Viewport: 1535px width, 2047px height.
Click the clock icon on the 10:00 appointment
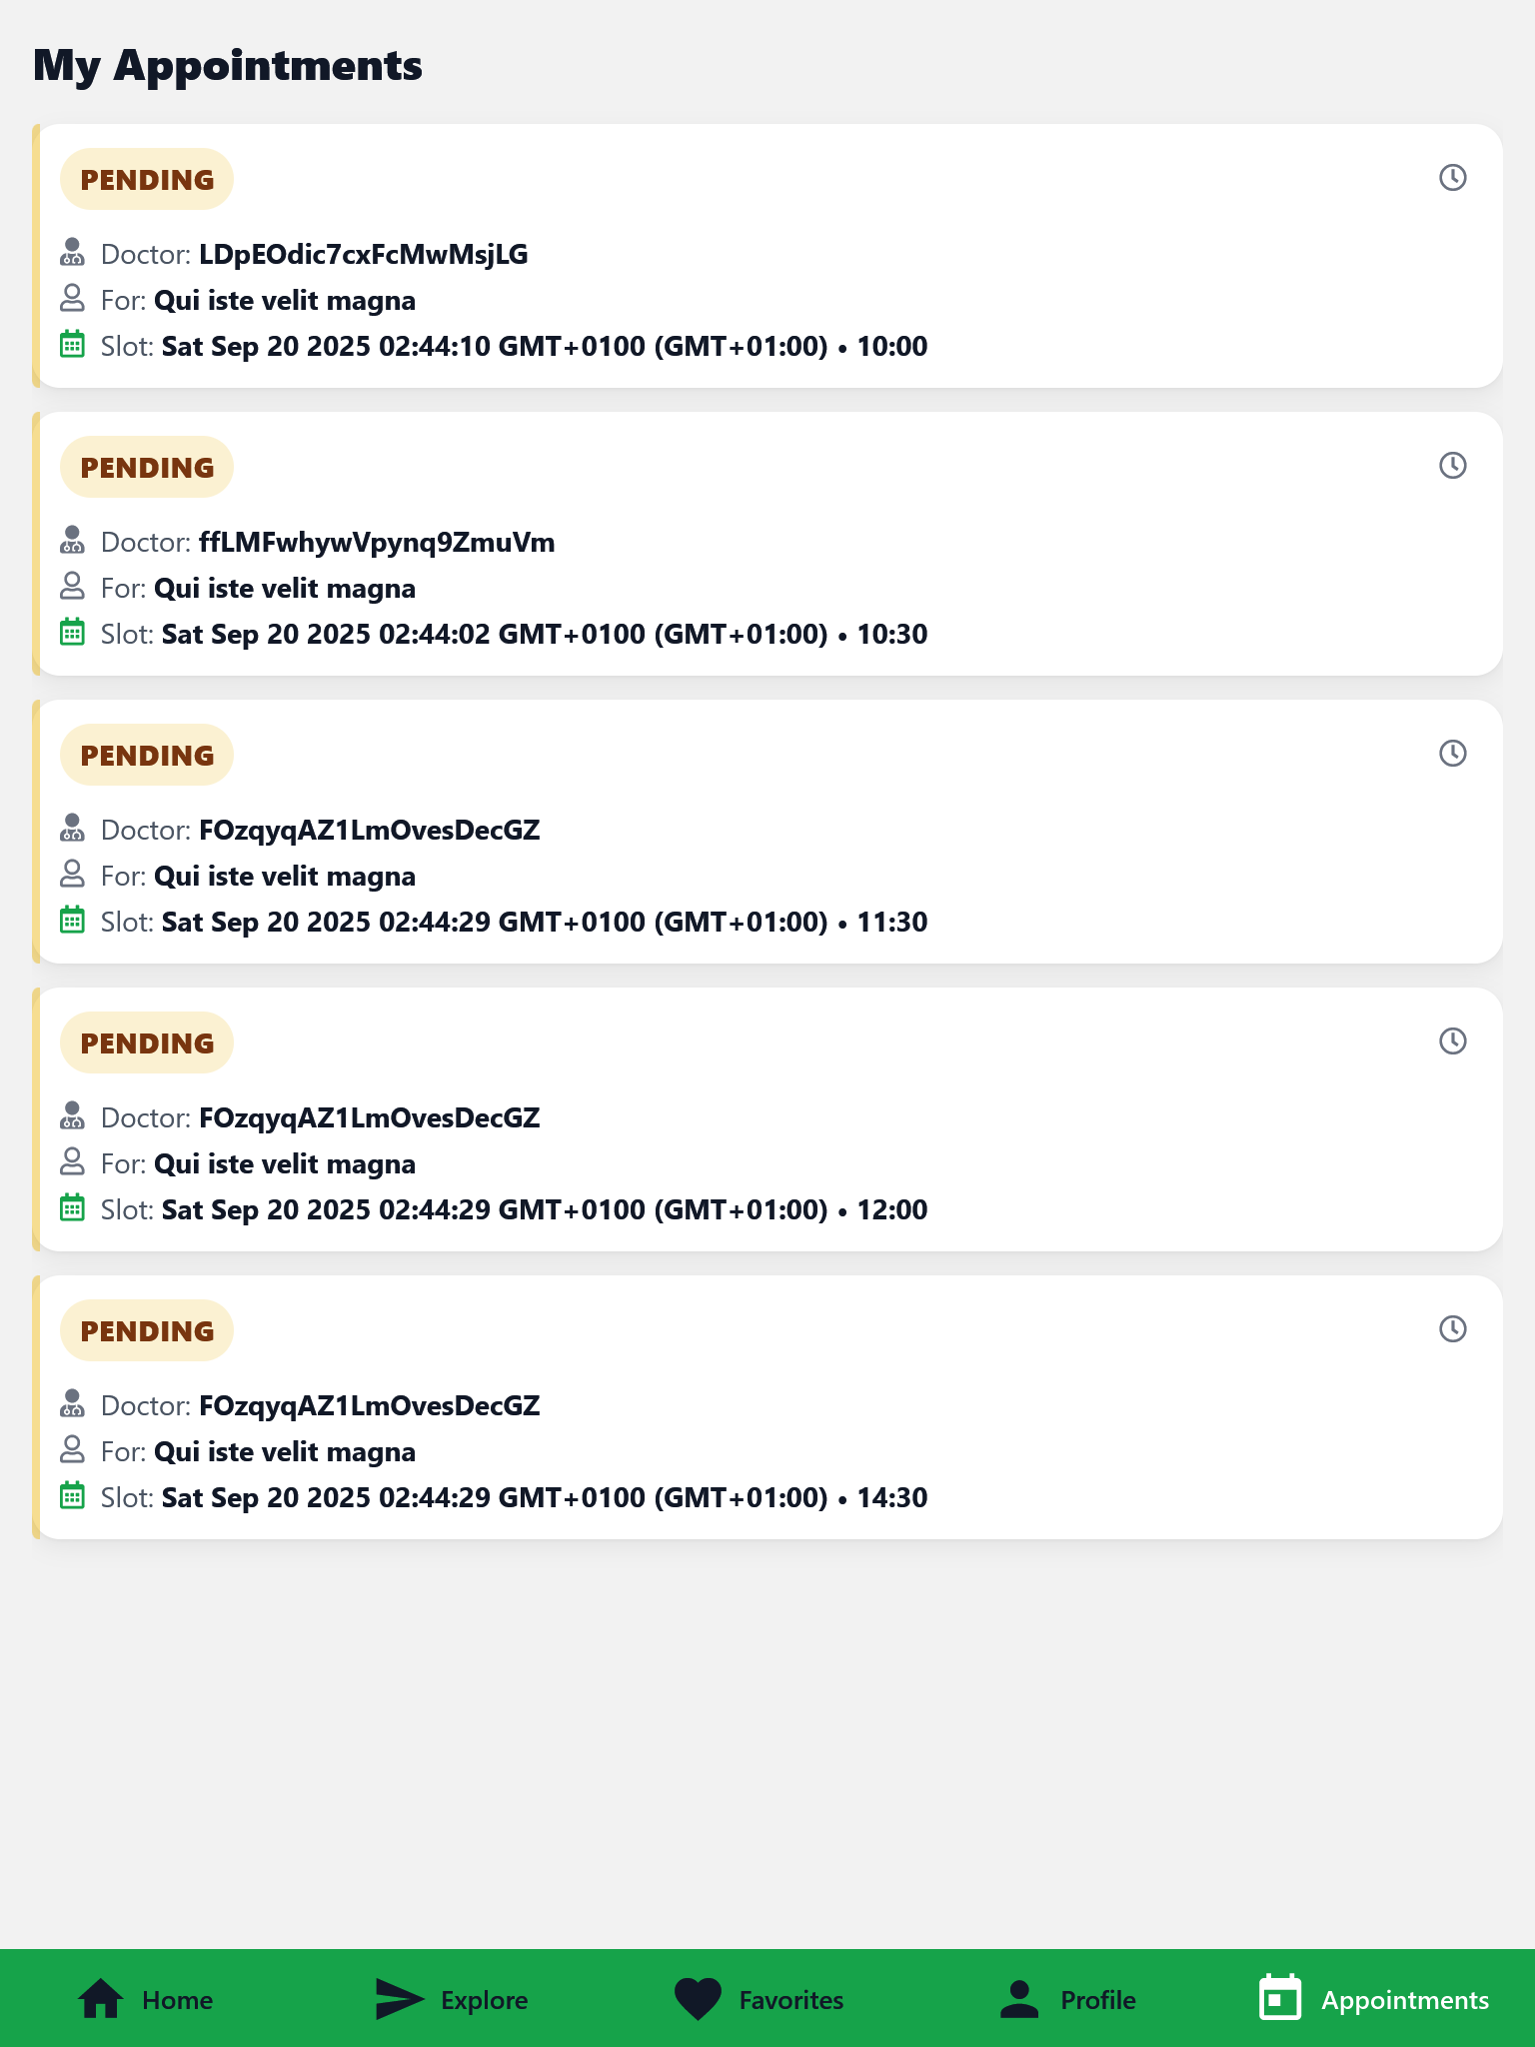tap(1452, 178)
